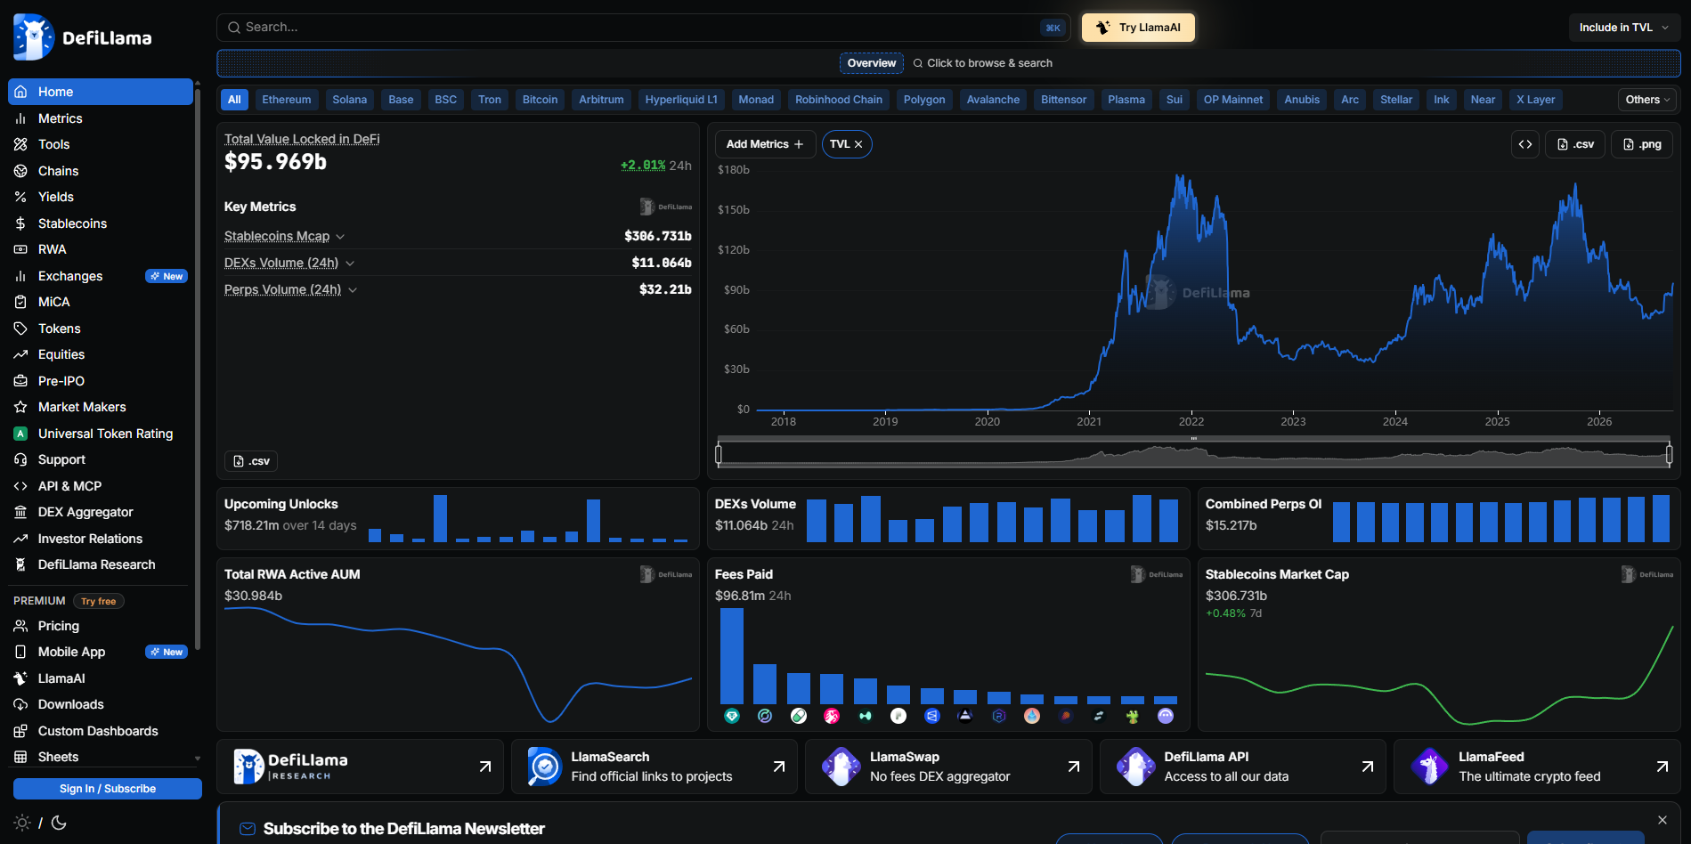The image size is (1691, 844).
Task: Open Pre-IPO briefcase icon
Action: 20,381
